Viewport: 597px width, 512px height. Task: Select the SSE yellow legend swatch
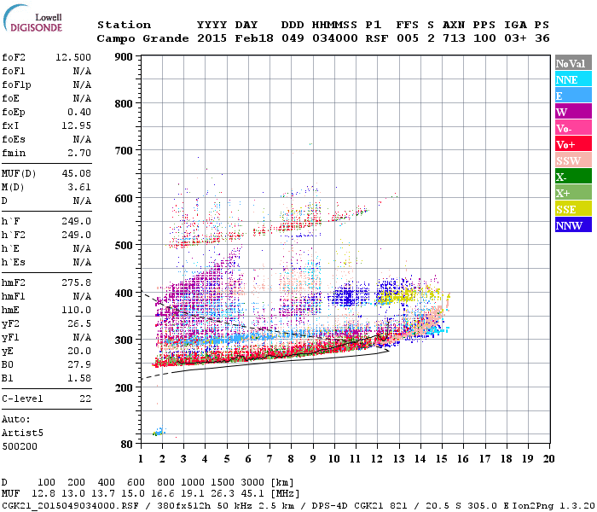pos(573,209)
